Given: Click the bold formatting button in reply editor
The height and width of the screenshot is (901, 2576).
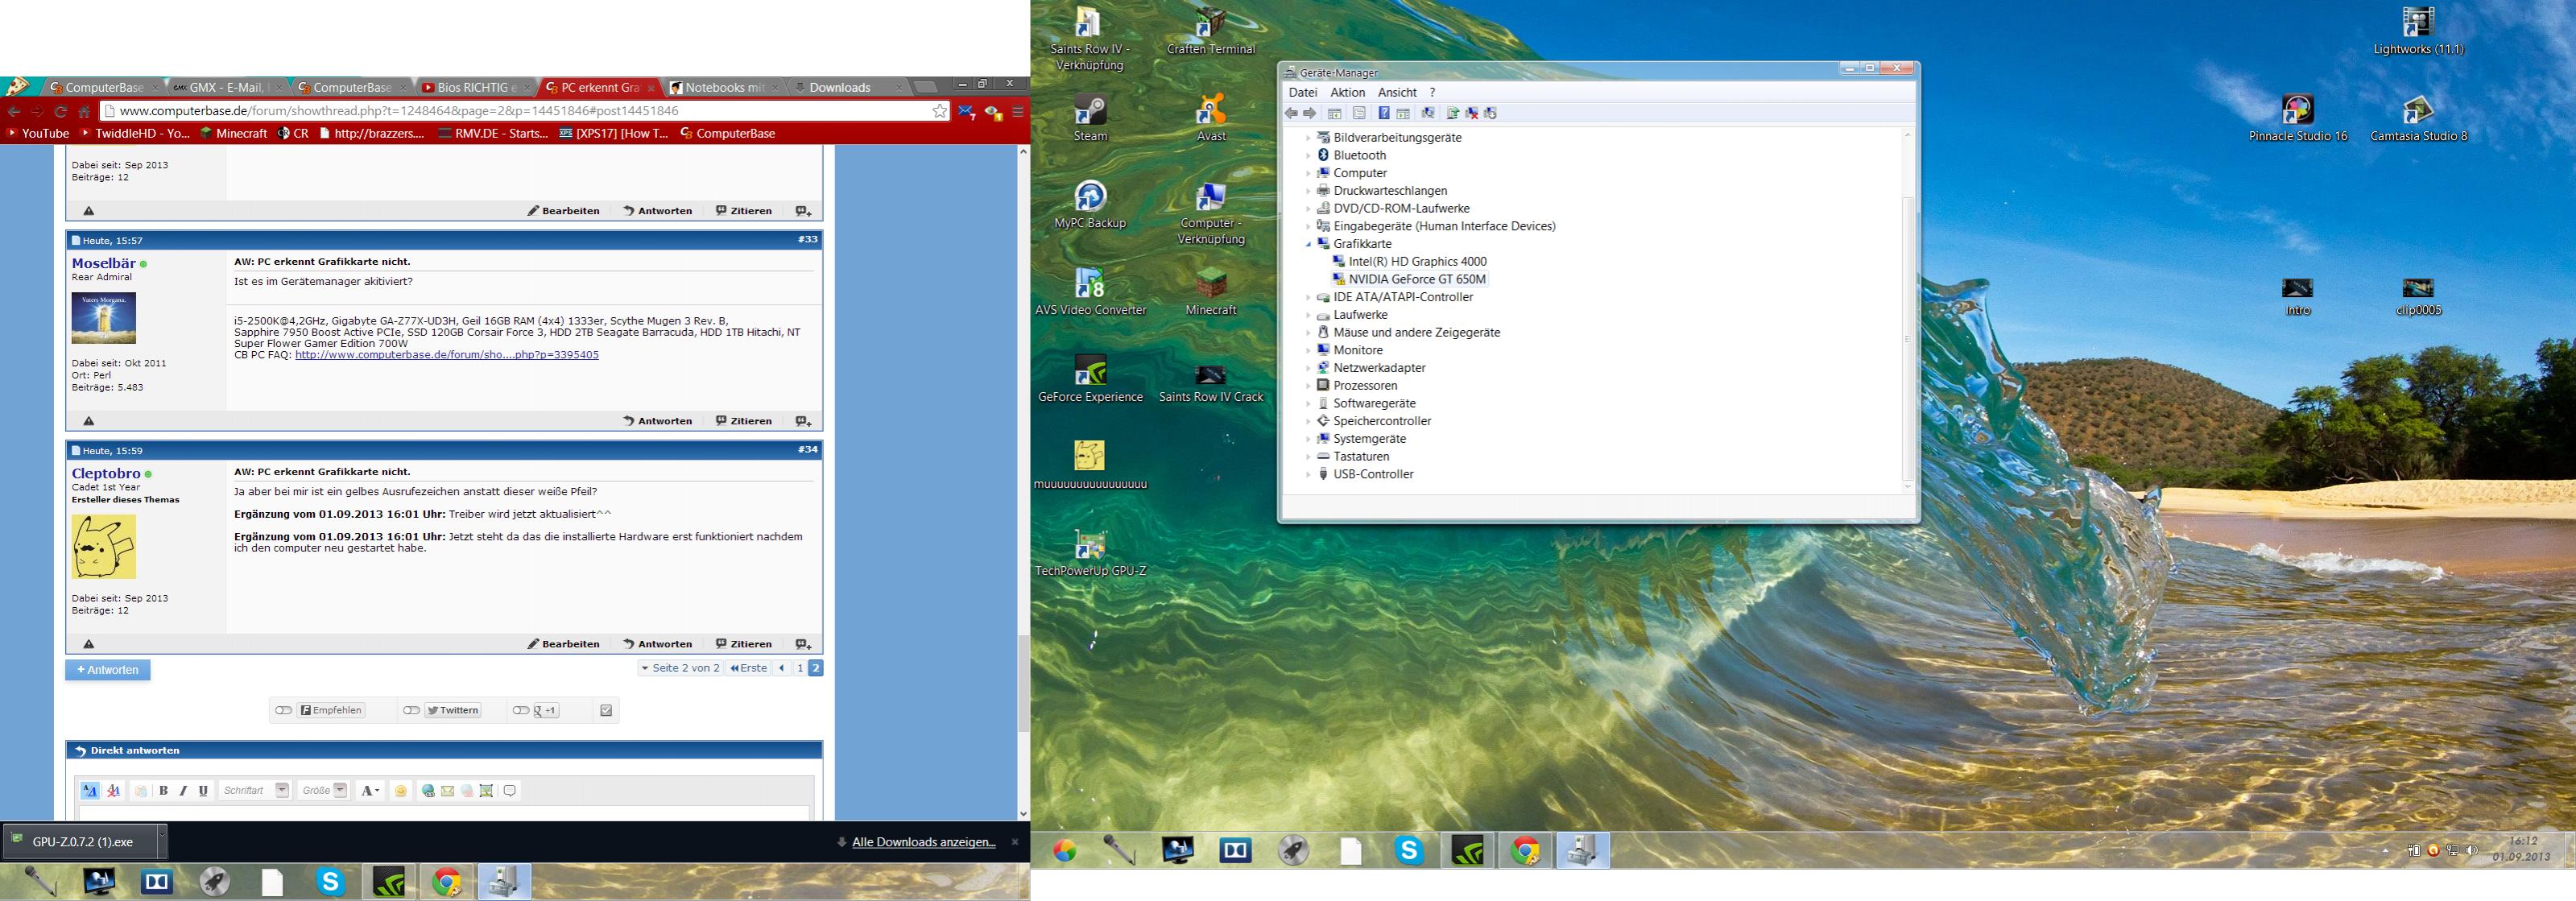Looking at the screenshot, I should [164, 791].
